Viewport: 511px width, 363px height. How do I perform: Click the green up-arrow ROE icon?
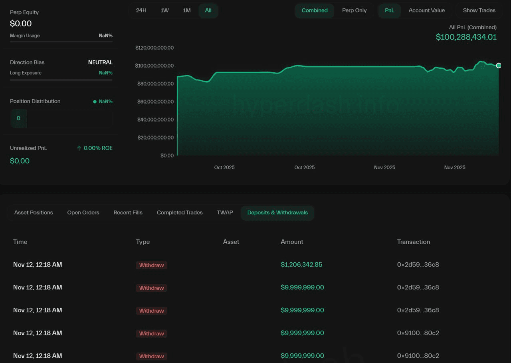click(x=79, y=148)
